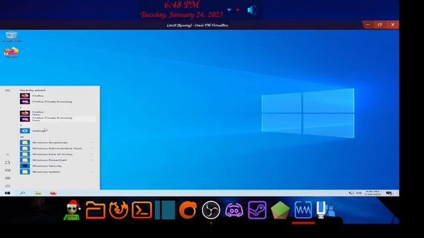Expand the Start menu hamburger button

tap(7, 91)
